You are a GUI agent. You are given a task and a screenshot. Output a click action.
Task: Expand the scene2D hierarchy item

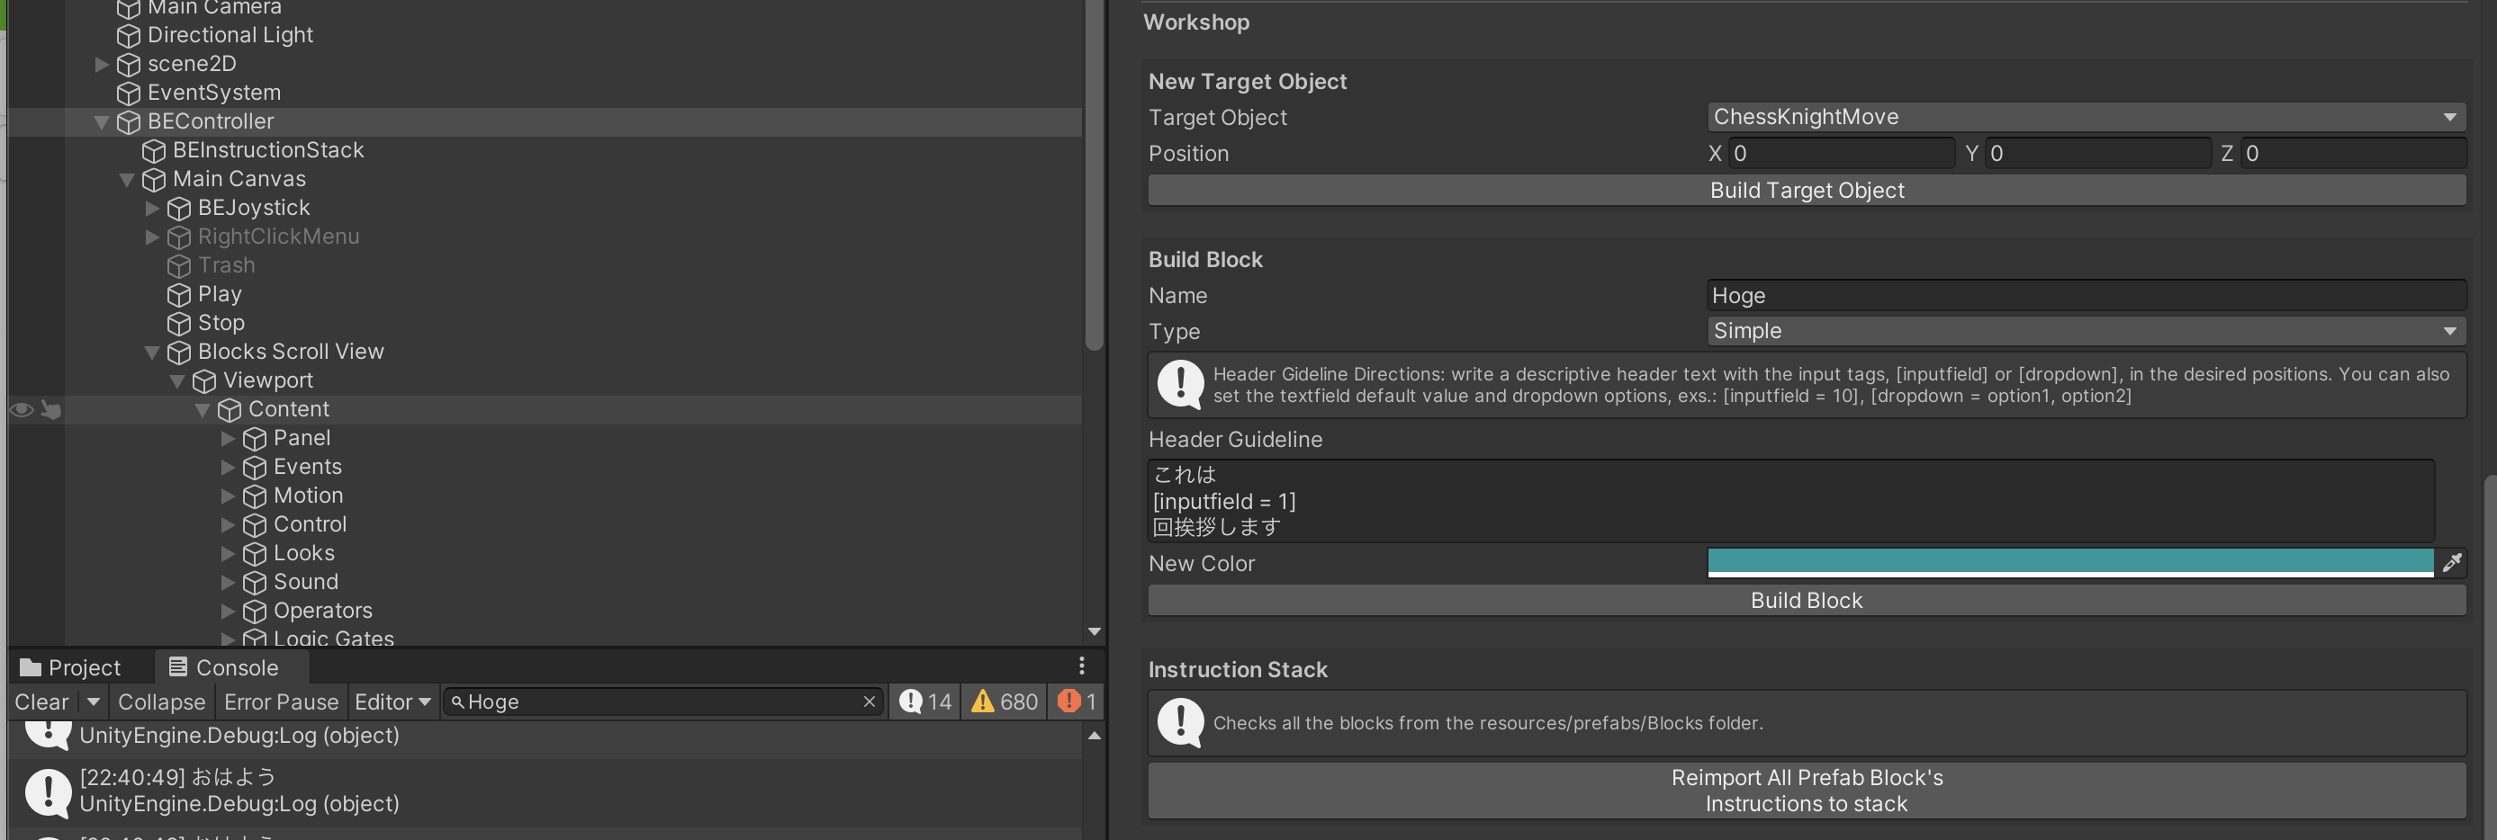coord(102,64)
